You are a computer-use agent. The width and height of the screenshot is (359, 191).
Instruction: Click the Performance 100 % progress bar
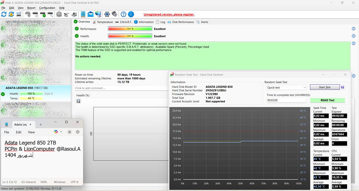pos(130,29)
